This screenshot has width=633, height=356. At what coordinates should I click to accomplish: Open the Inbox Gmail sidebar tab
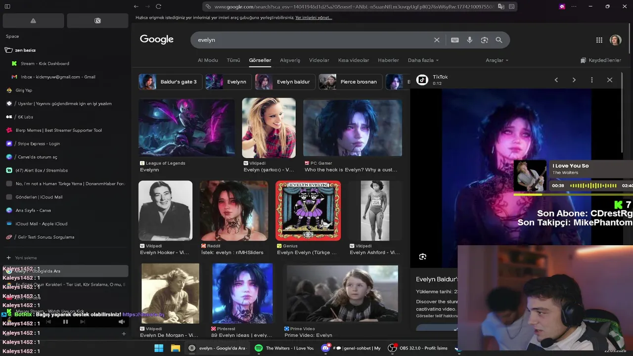coord(64,77)
